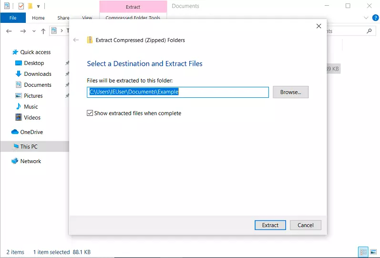Select Network in the navigation pane
The height and width of the screenshot is (258, 380).
pos(31,161)
